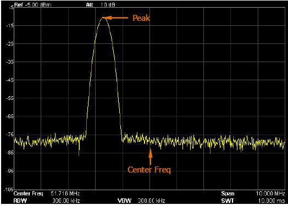Click the -15 amplitude axis label
The height and width of the screenshot is (205, 288).
10,26
